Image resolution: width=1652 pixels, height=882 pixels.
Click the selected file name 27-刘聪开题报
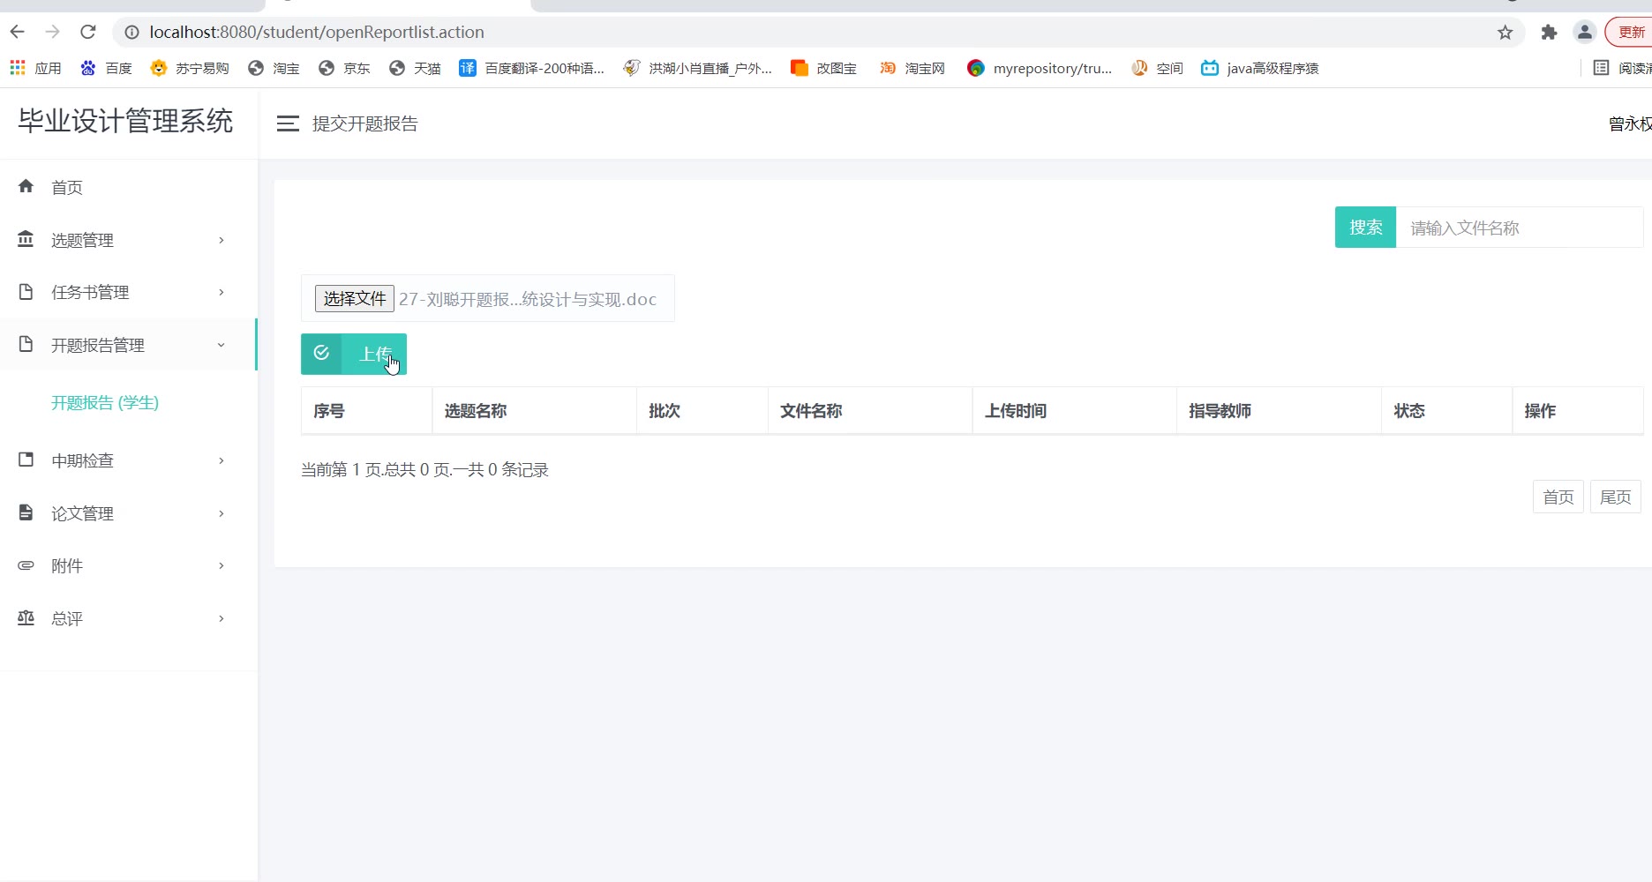point(528,299)
